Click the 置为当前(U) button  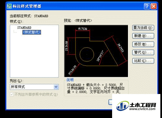click(x=143, y=28)
